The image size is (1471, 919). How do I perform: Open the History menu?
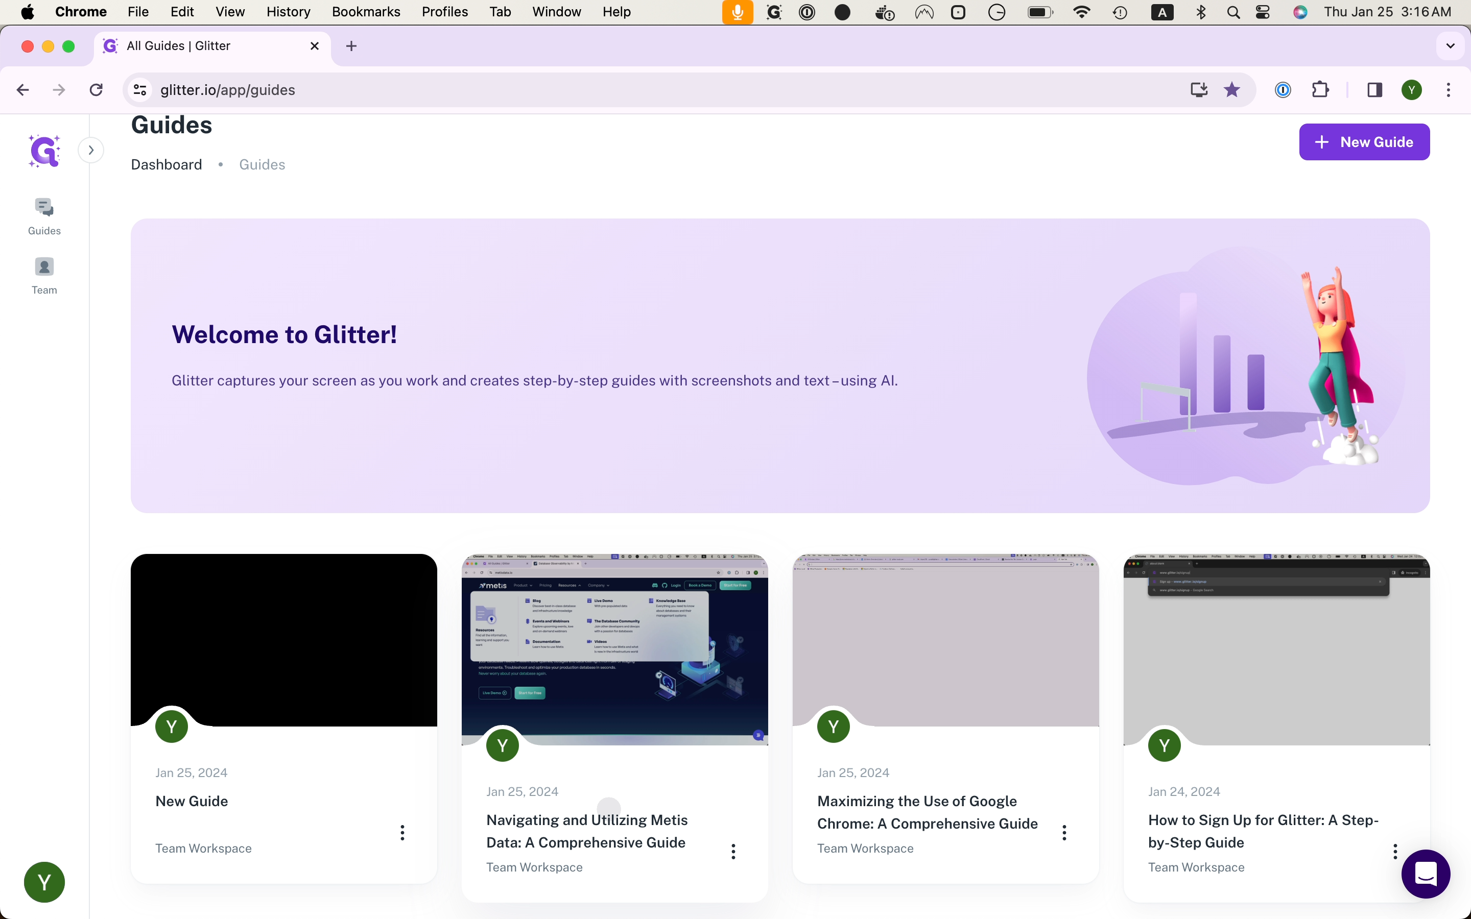288,12
